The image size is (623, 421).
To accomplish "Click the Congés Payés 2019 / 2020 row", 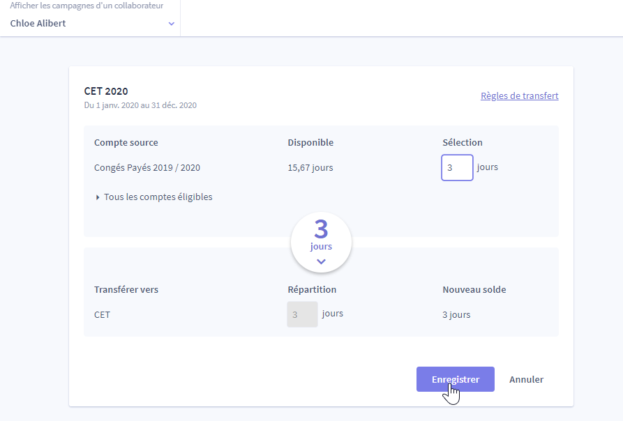I will (147, 167).
